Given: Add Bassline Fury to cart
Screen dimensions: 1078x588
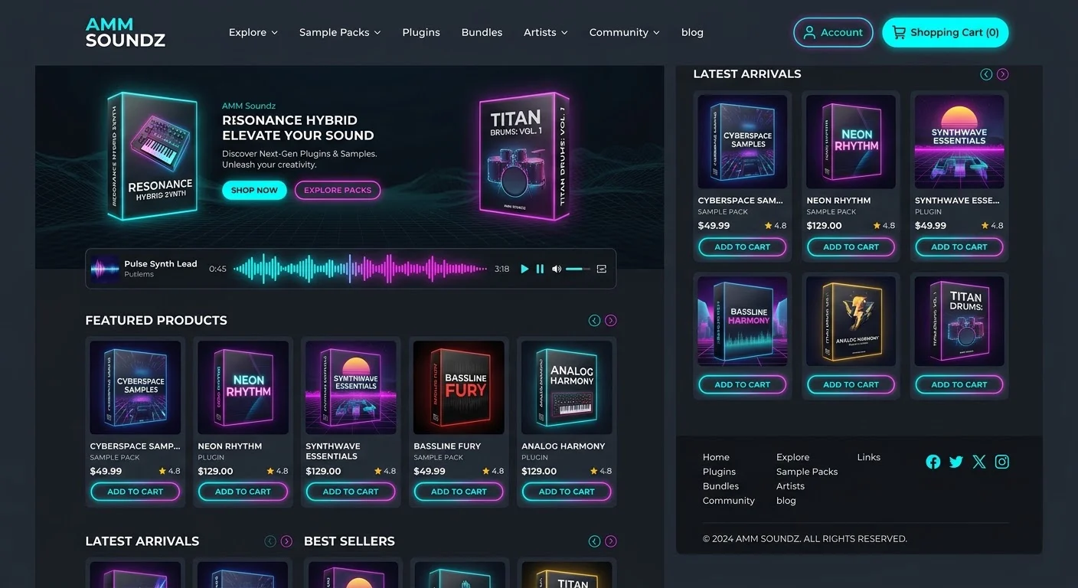Looking at the screenshot, I should (459, 492).
